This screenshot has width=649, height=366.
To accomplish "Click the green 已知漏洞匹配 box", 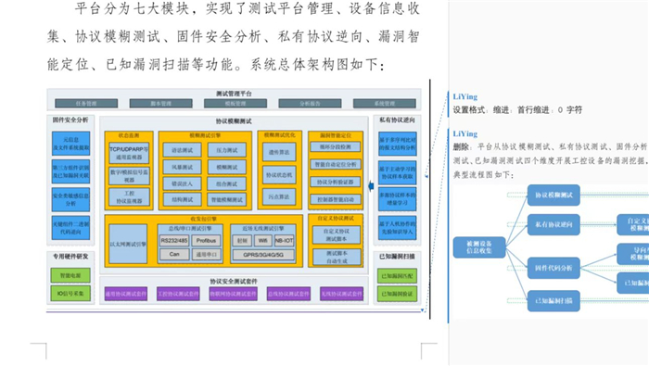I will 397,276.
